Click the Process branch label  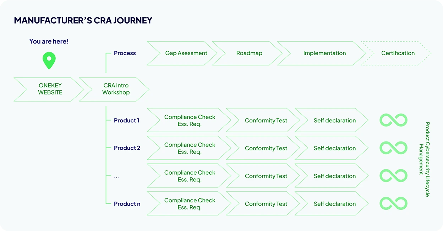(125, 53)
